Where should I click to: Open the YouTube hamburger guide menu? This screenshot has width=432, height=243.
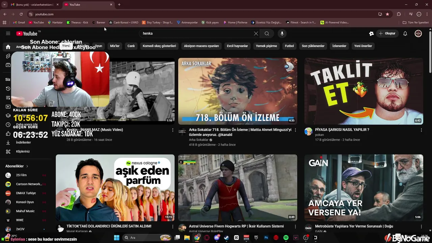point(8,33)
